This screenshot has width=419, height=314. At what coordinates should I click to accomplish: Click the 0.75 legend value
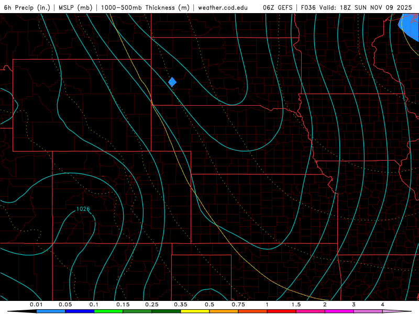(238, 305)
